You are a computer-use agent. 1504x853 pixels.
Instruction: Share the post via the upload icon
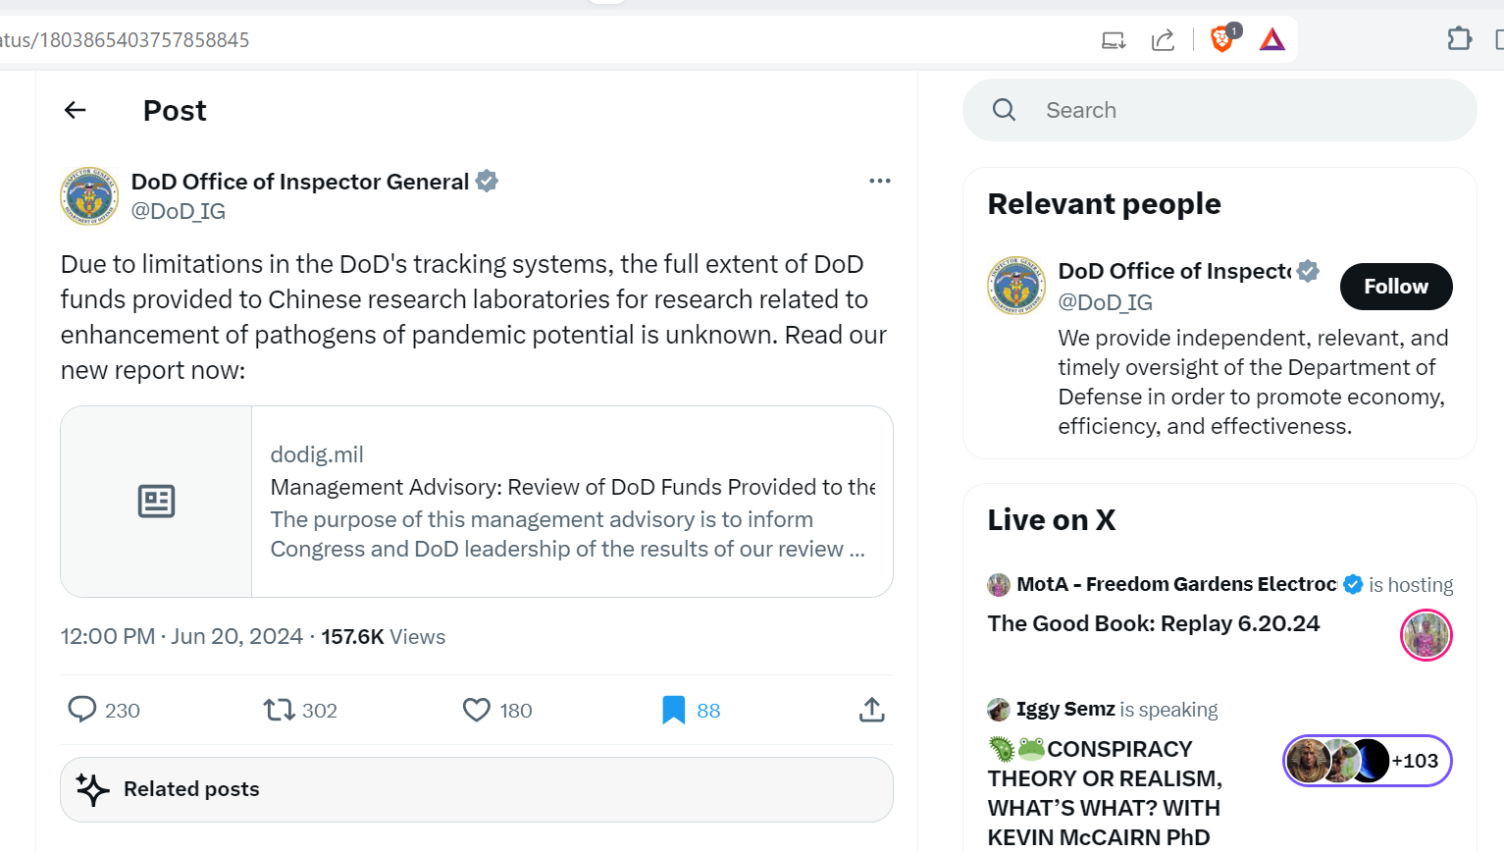pyautogui.click(x=872, y=709)
